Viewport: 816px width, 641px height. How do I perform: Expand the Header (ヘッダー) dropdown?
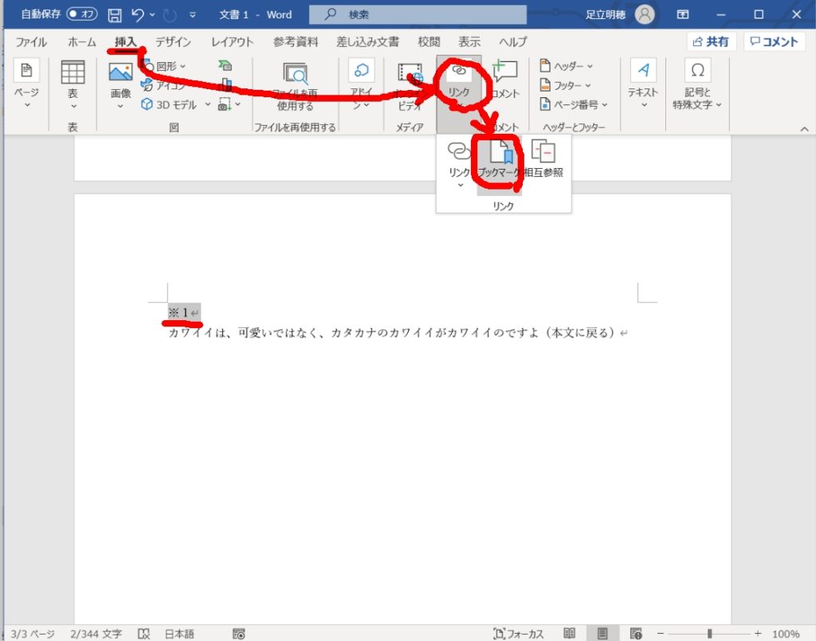pos(567,67)
